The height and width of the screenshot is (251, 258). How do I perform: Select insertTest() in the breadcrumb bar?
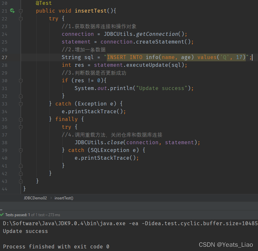coord(64,198)
